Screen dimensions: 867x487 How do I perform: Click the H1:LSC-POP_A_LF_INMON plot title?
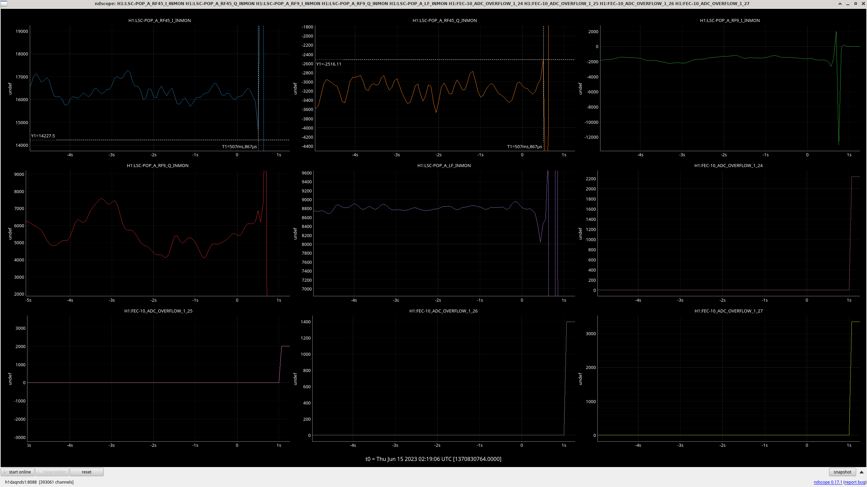point(444,165)
